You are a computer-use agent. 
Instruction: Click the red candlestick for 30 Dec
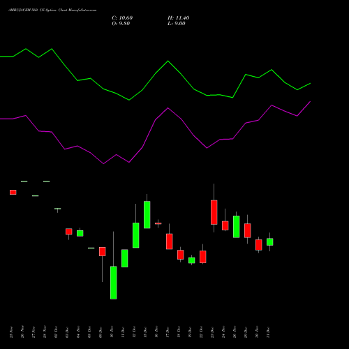tap(259, 245)
